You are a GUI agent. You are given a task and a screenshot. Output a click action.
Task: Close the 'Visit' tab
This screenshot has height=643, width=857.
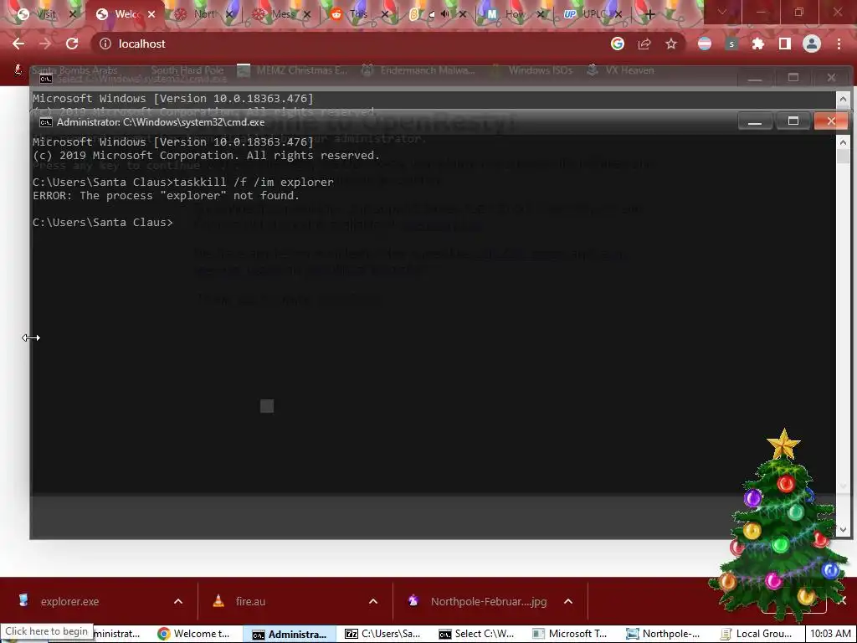pos(73,15)
